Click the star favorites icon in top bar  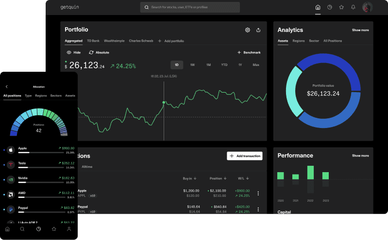(x=341, y=7)
